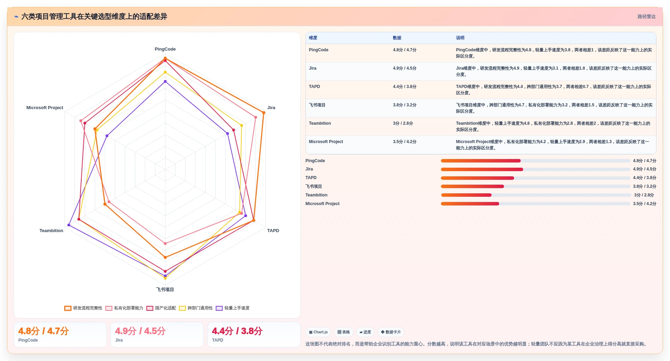
Task: Click the PingCode axis label on radar
Action: [x=165, y=49]
